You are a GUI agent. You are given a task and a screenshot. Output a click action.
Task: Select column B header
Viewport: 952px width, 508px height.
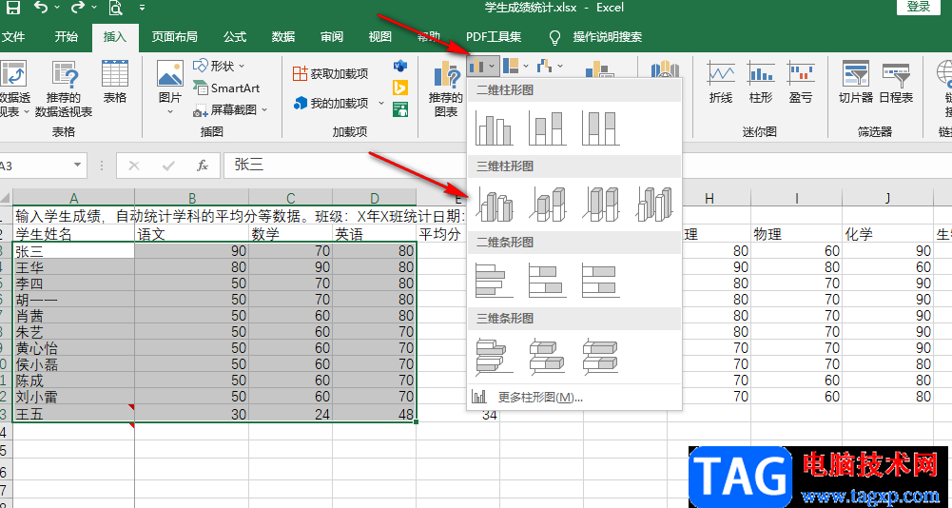192,198
